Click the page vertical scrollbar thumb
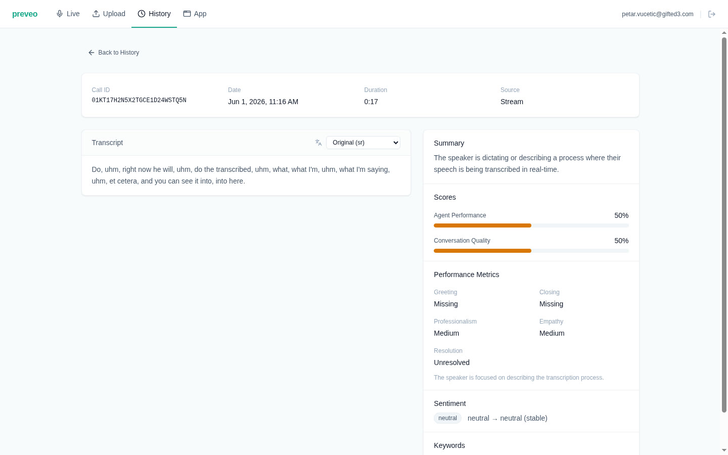Screen dimensions: 728x455 pos(724,225)
